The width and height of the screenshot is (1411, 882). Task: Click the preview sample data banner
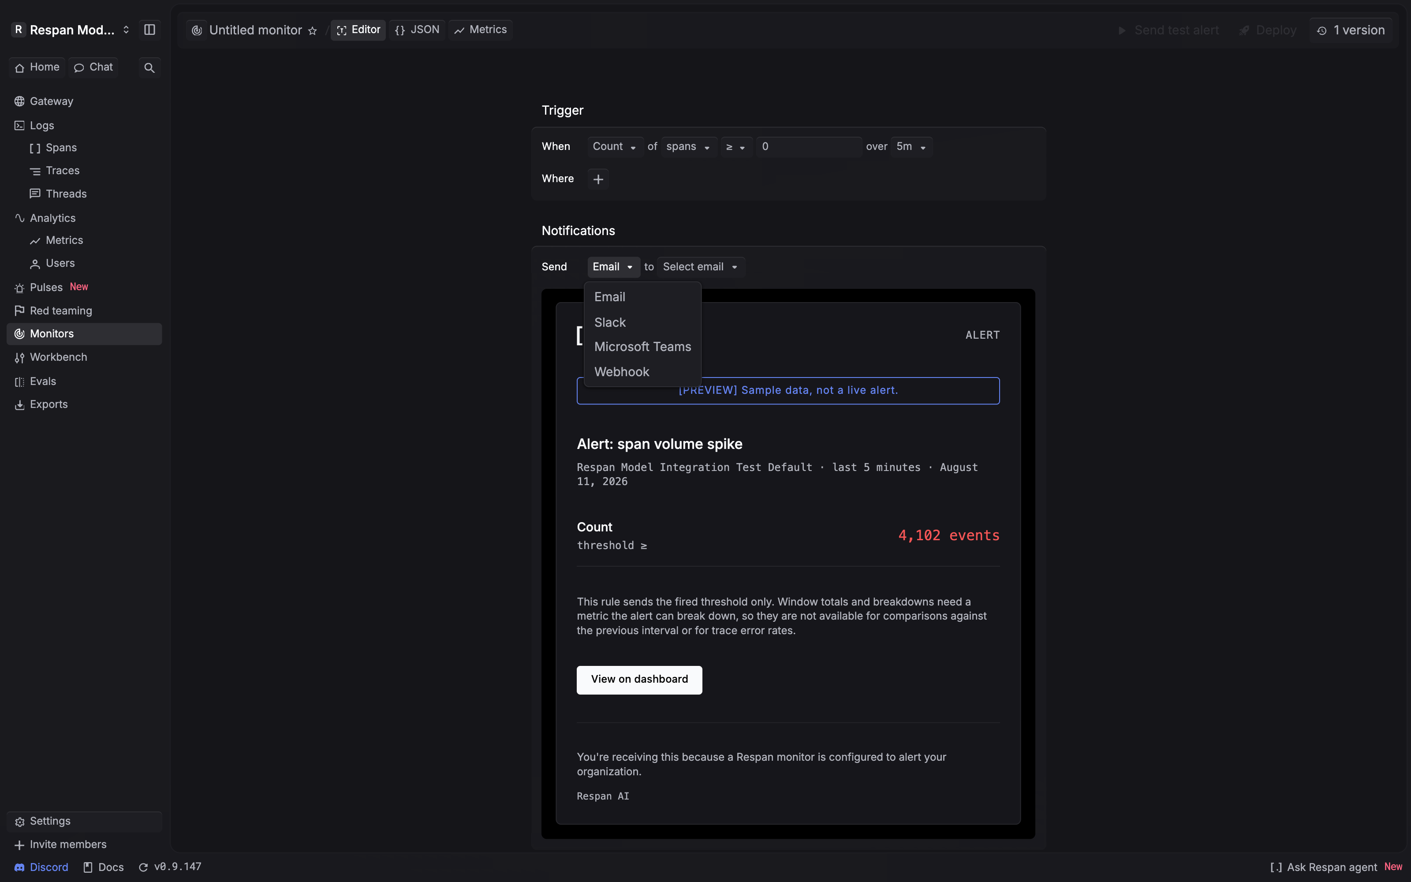(x=788, y=391)
